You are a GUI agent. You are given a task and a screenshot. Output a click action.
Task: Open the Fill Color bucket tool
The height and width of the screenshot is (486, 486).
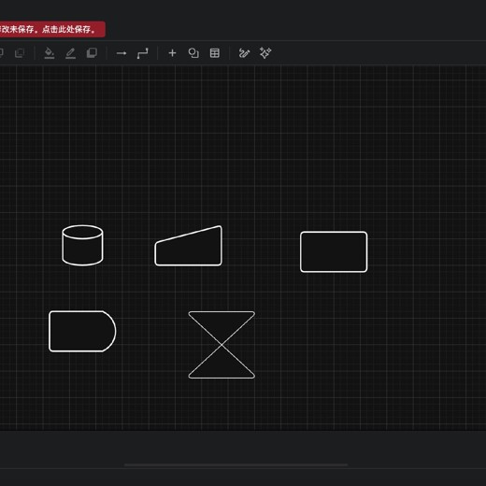tap(50, 53)
